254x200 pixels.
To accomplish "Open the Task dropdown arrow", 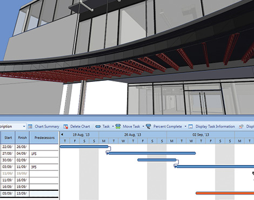I will [113, 126].
